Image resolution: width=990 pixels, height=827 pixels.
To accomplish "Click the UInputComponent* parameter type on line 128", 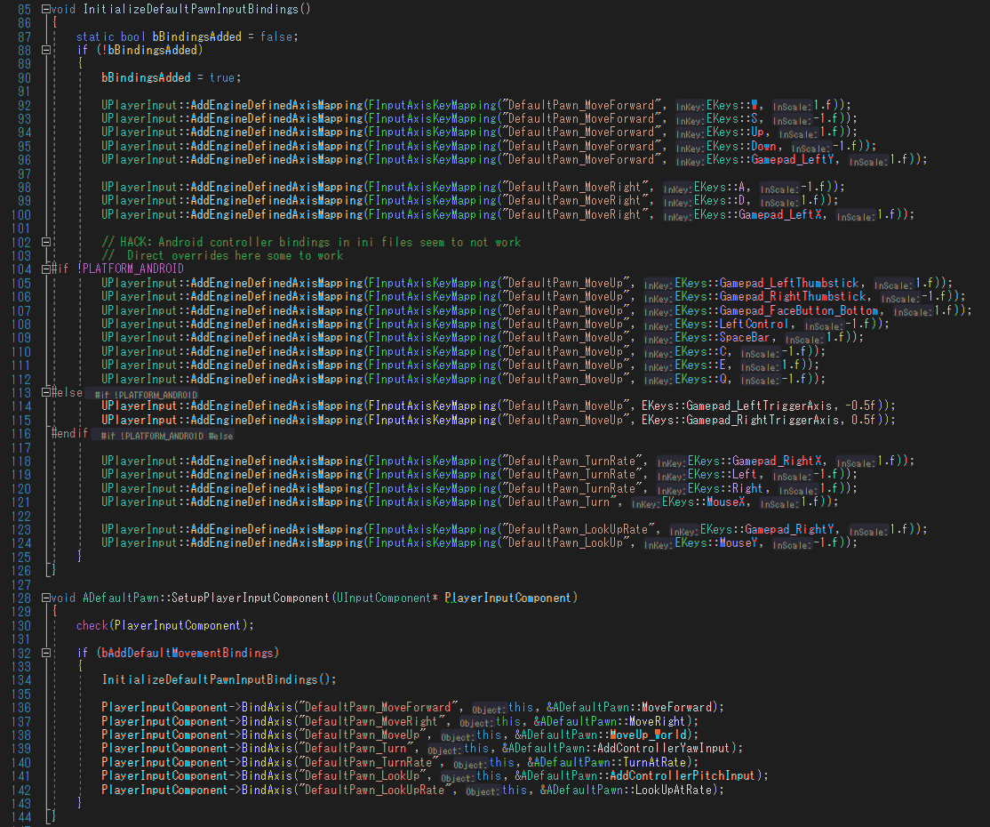I will [387, 598].
